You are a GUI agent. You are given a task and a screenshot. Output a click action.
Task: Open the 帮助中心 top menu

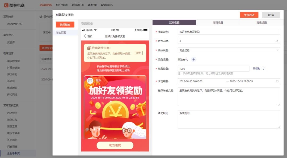(x=107, y=5)
